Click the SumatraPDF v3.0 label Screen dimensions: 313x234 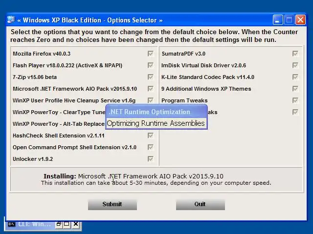click(x=183, y=54)
